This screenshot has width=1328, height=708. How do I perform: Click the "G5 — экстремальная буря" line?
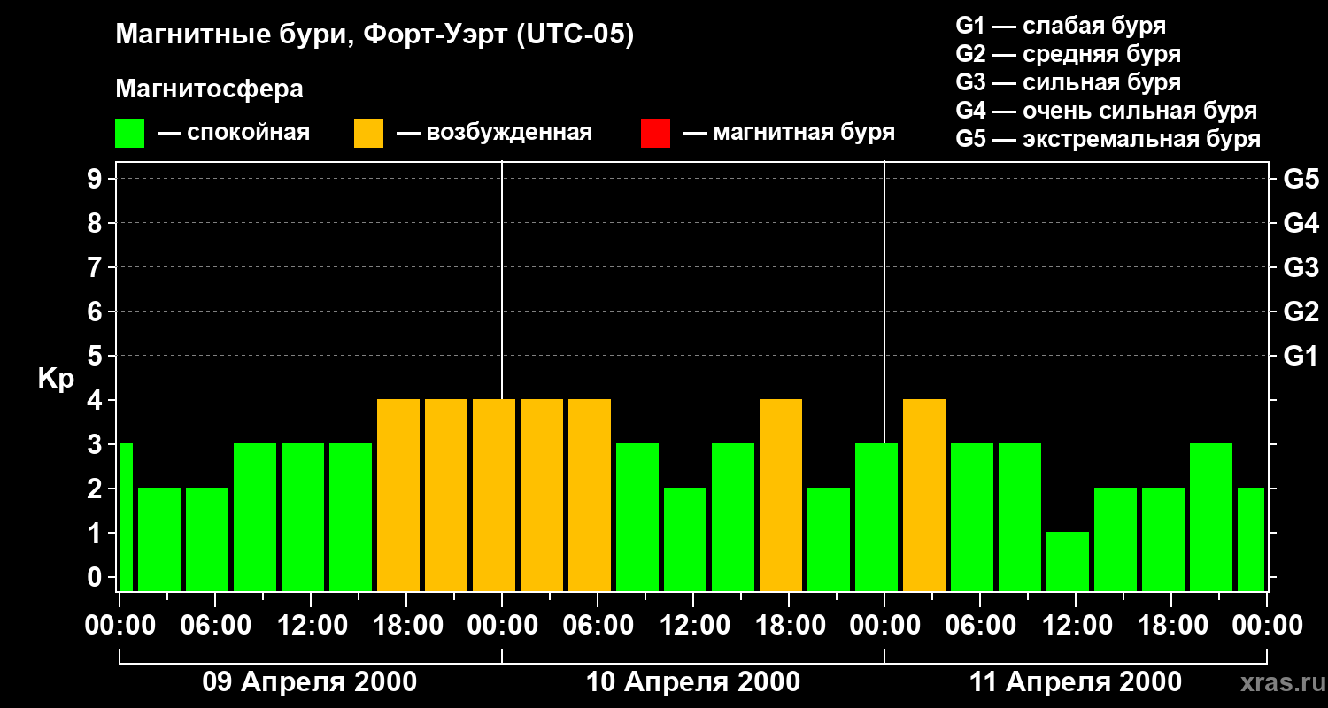coord(1108,139)
